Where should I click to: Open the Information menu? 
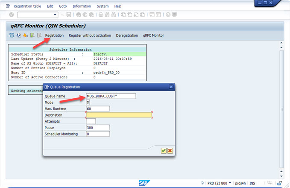(82, 6)
